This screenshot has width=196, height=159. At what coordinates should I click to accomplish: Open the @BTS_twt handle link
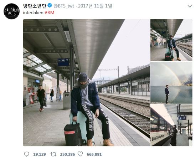[64, 6]
